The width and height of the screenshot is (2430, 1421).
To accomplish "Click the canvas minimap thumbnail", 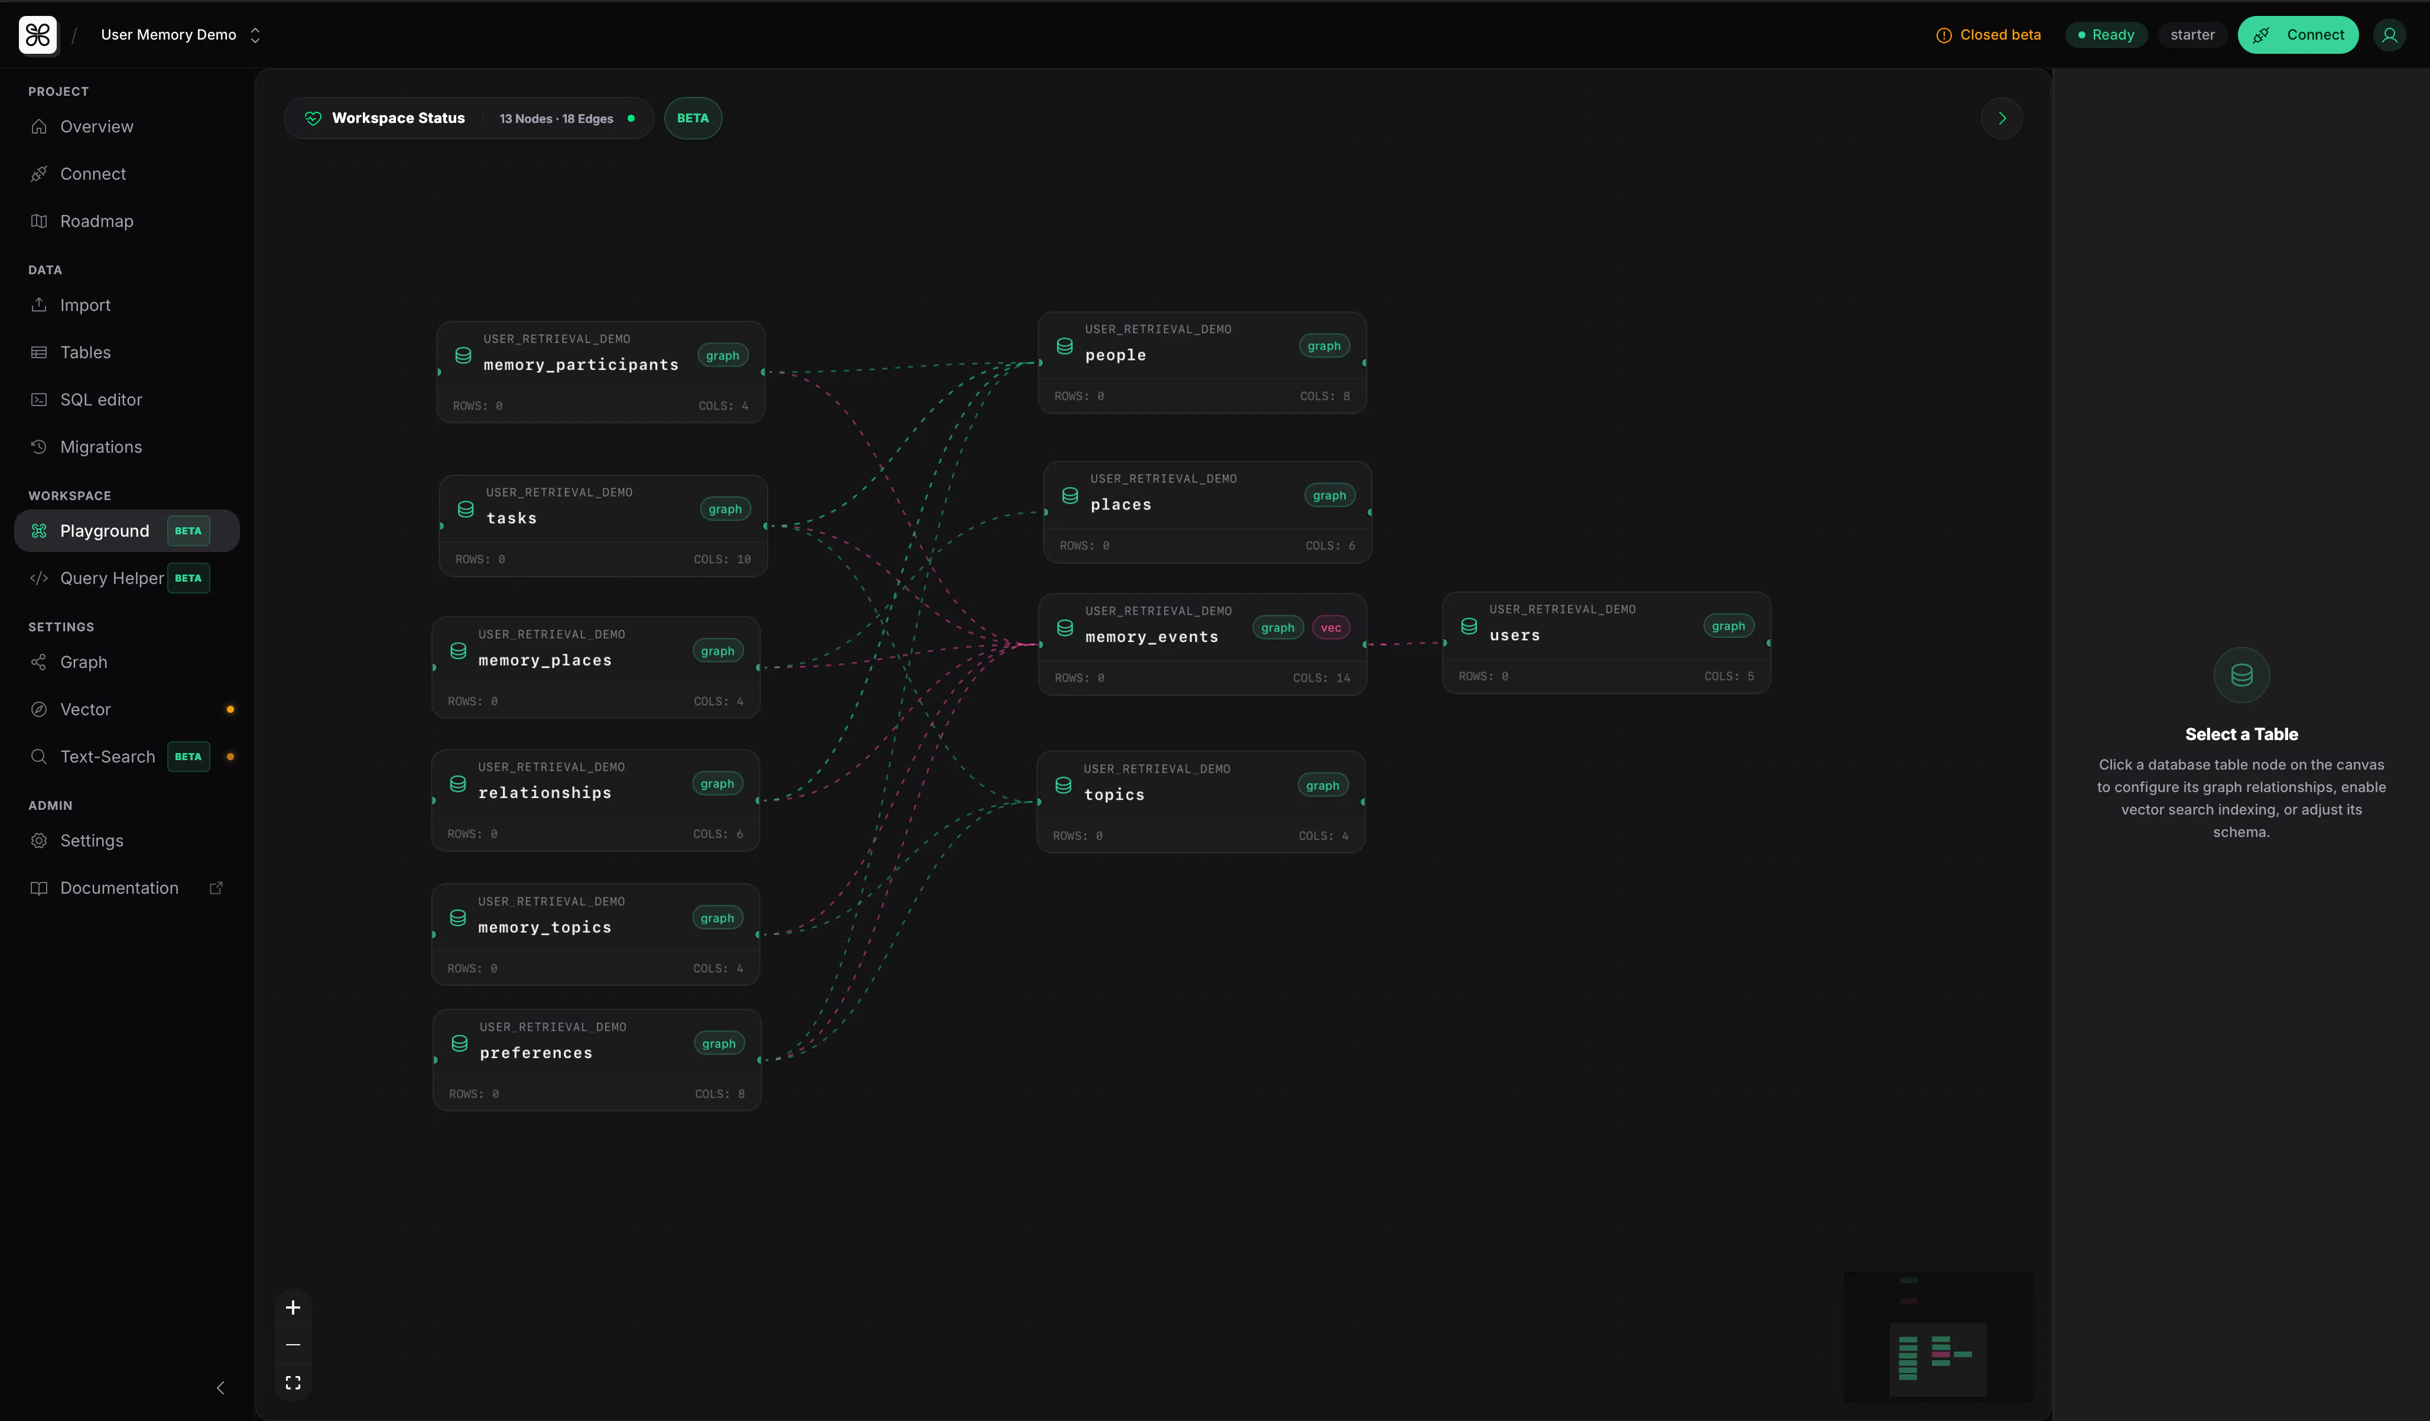I will click(x=1937, y=1336).
